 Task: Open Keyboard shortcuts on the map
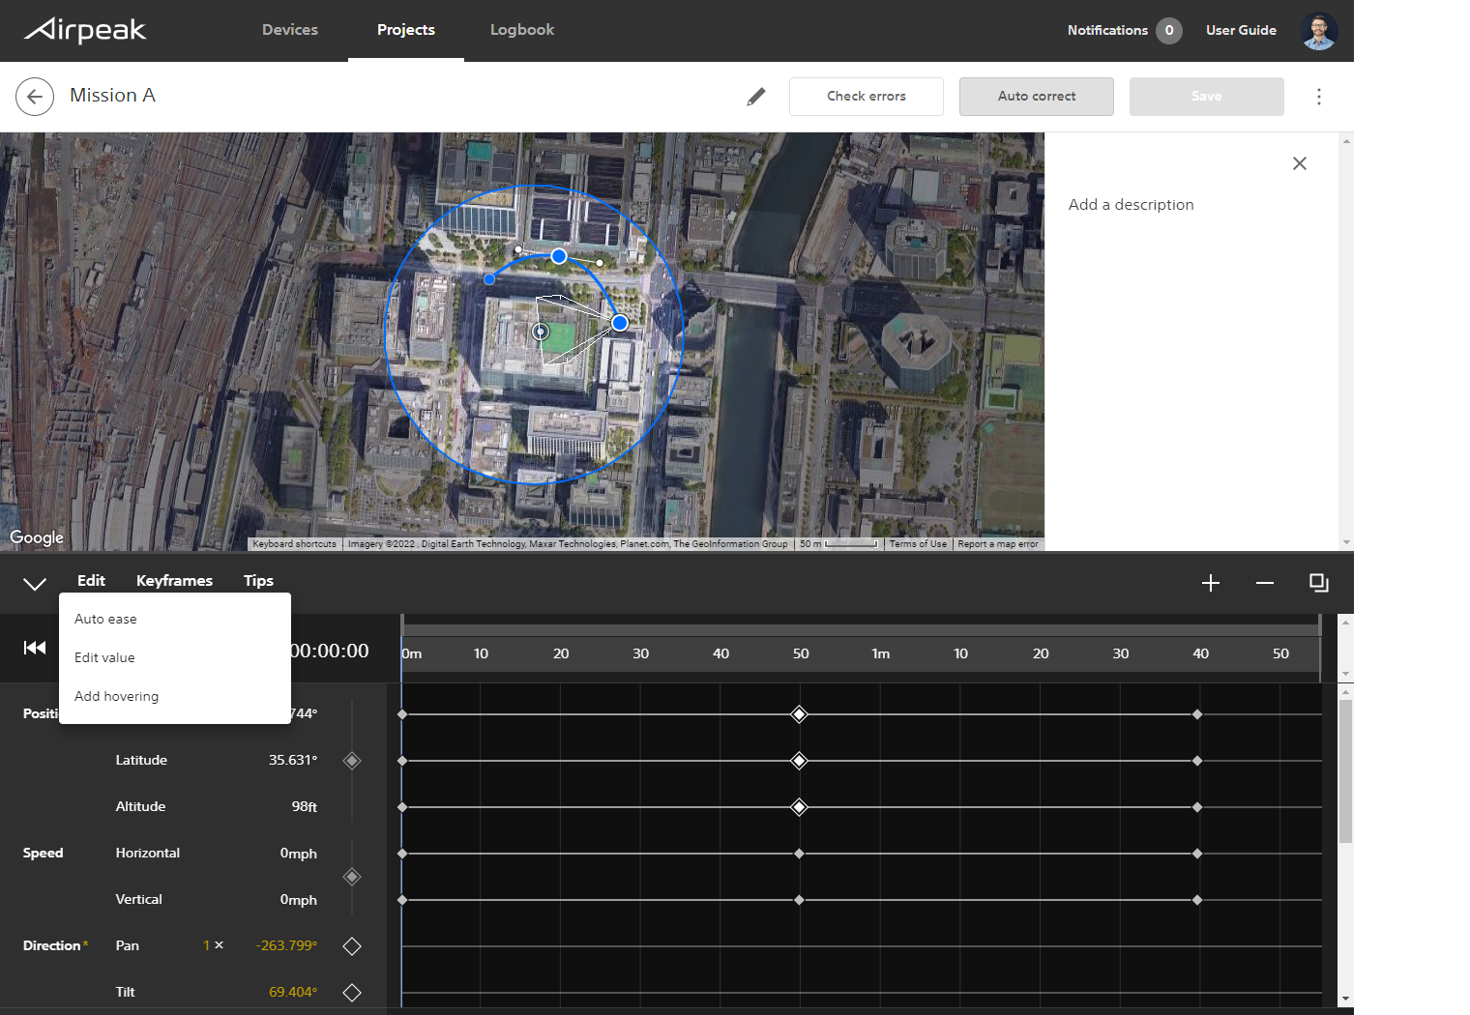click(x=294, y=544)
